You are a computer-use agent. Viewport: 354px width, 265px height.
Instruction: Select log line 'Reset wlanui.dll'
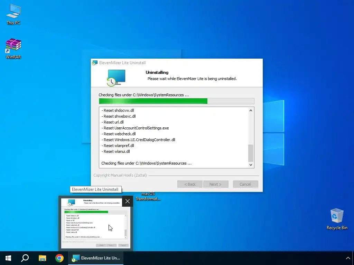click(x=115, y=151)
